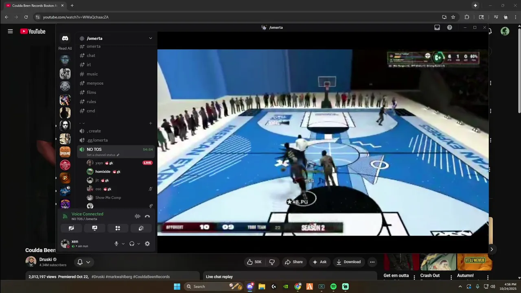Open the 'Crash Out' recommended video thumbnail
Screen dimensions: 521x293
(x=438, y=261)
